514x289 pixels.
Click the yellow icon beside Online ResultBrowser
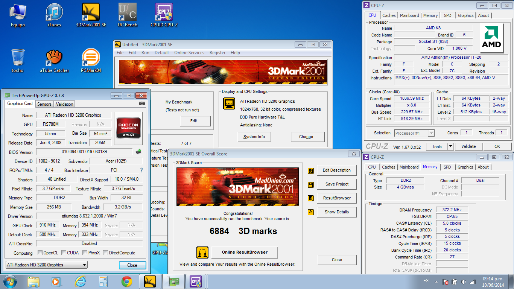202,252
